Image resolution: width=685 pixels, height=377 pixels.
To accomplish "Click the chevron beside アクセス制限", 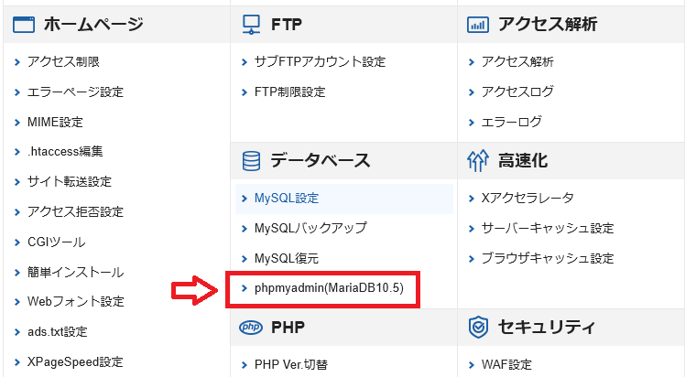I will [17, 62].
